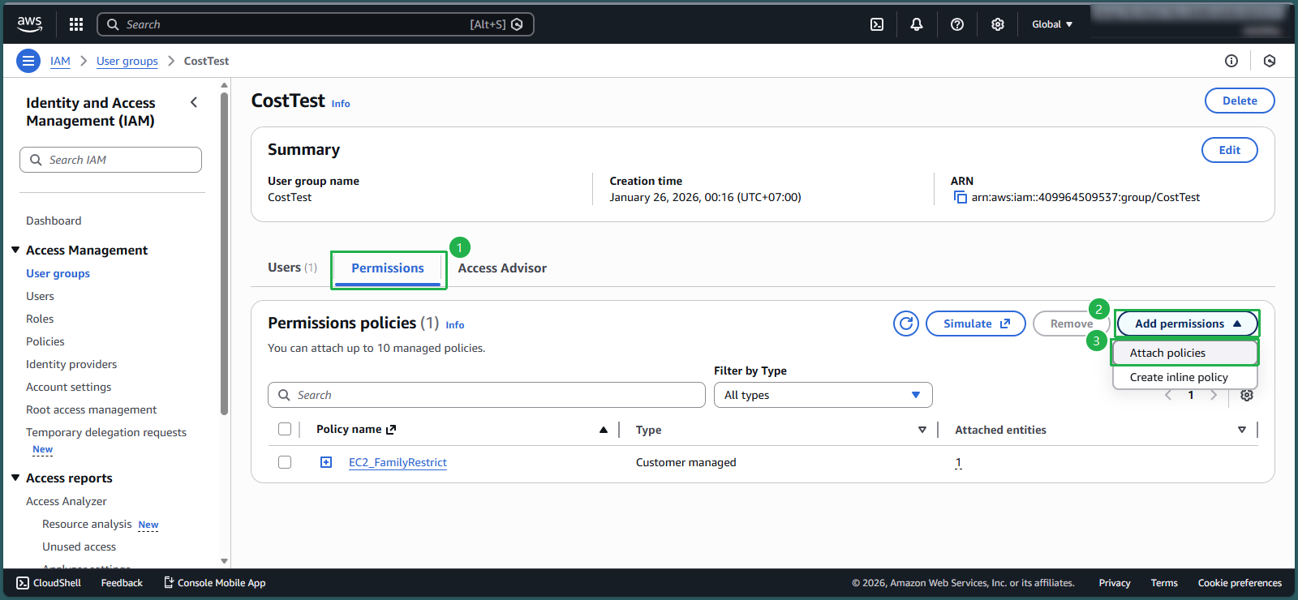Image resolution: width=1298 pixels, height=600 pixels.
Task: Open Temporary delegation requests
Action: tap(106, 432)
